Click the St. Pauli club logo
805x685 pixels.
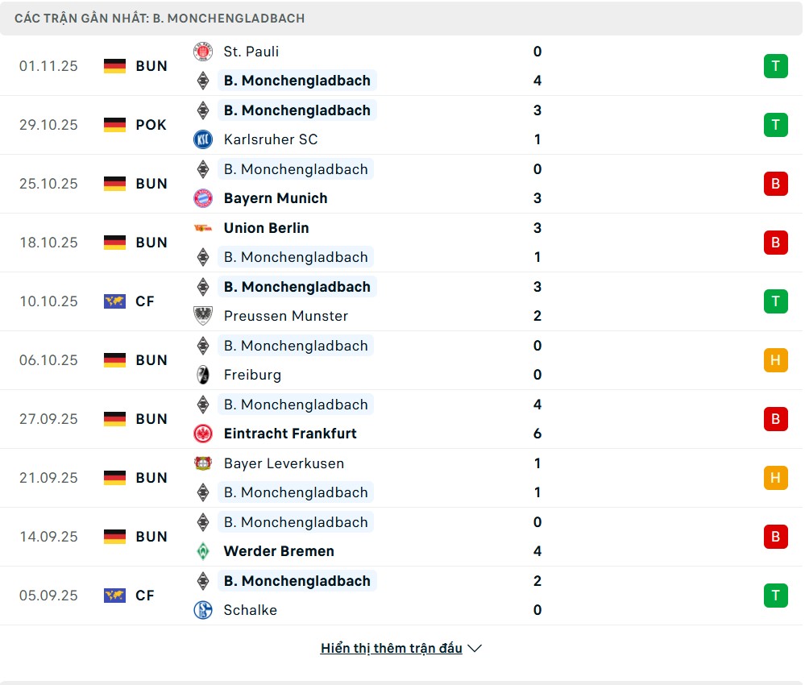click(202, 52)
